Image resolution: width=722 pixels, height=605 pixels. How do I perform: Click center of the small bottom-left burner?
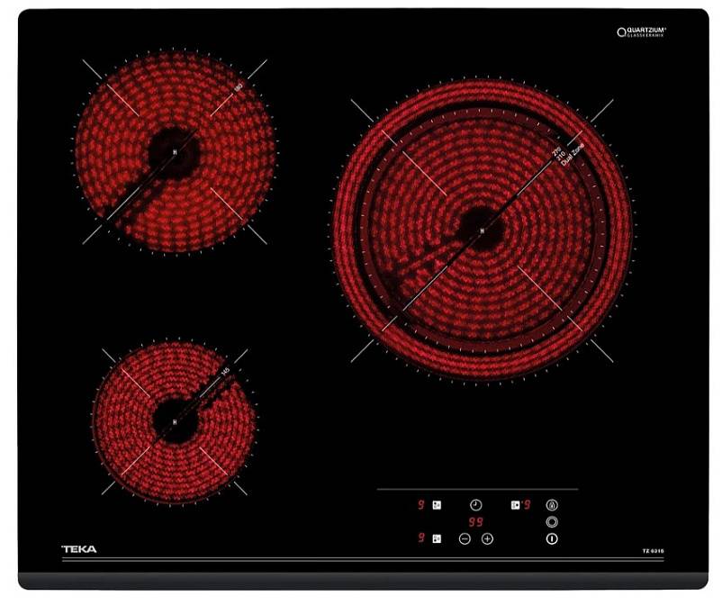pyautogui.click(x=175, y=419)
